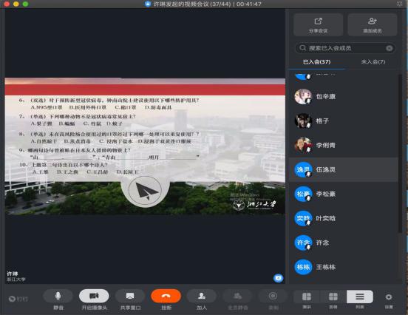Click 包辛康's avatar photo
Screen dimensions: 408x315
pyautogui.click(x=303, y=96)
